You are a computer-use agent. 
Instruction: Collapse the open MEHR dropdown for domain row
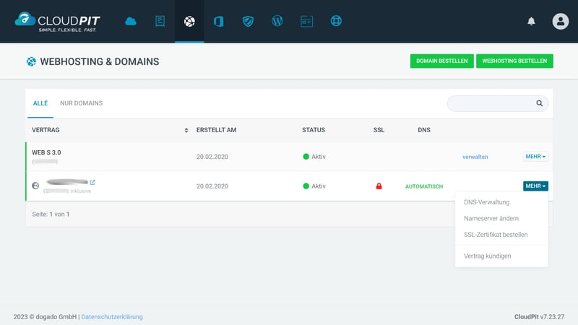pos(535,186)
